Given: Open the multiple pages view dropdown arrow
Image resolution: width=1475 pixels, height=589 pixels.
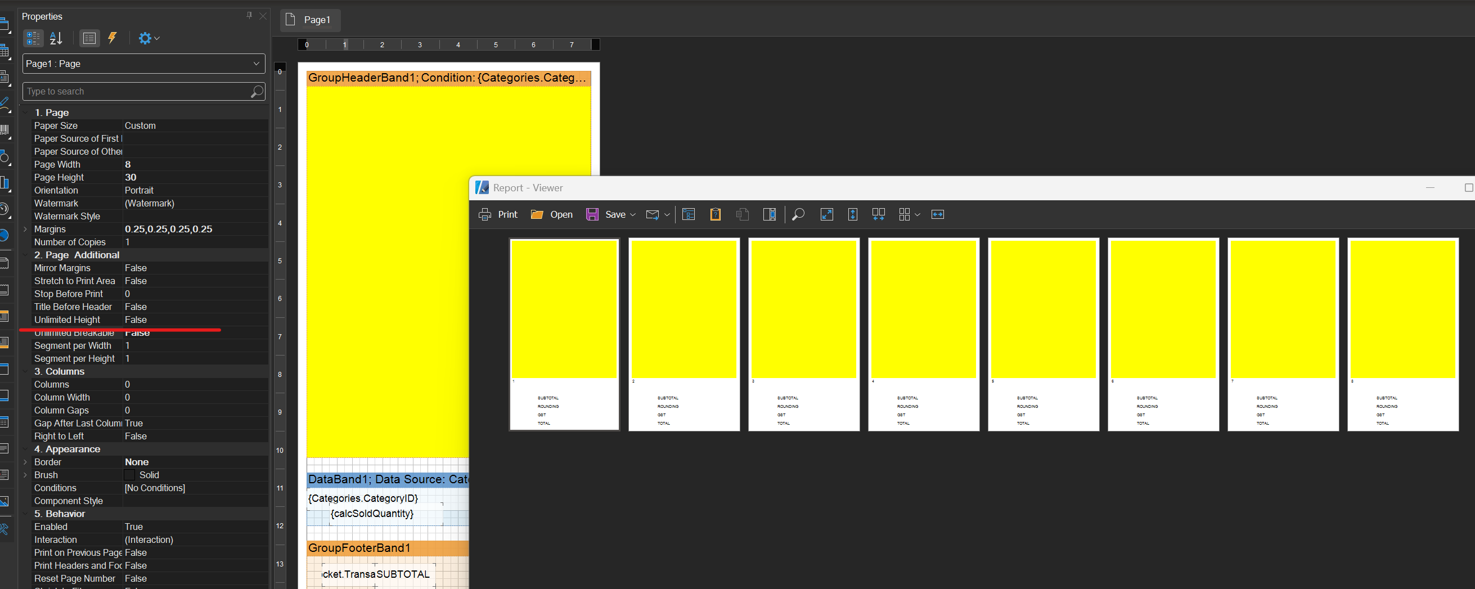Looking at the screenshot, I should click(x=918, y=215).
